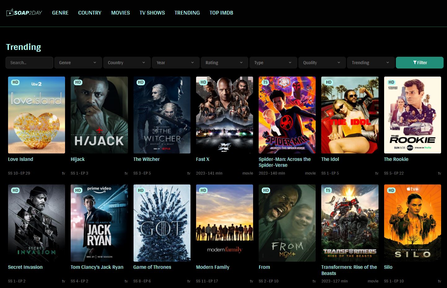Open the Hijack title link

click(x=78, y=159)
